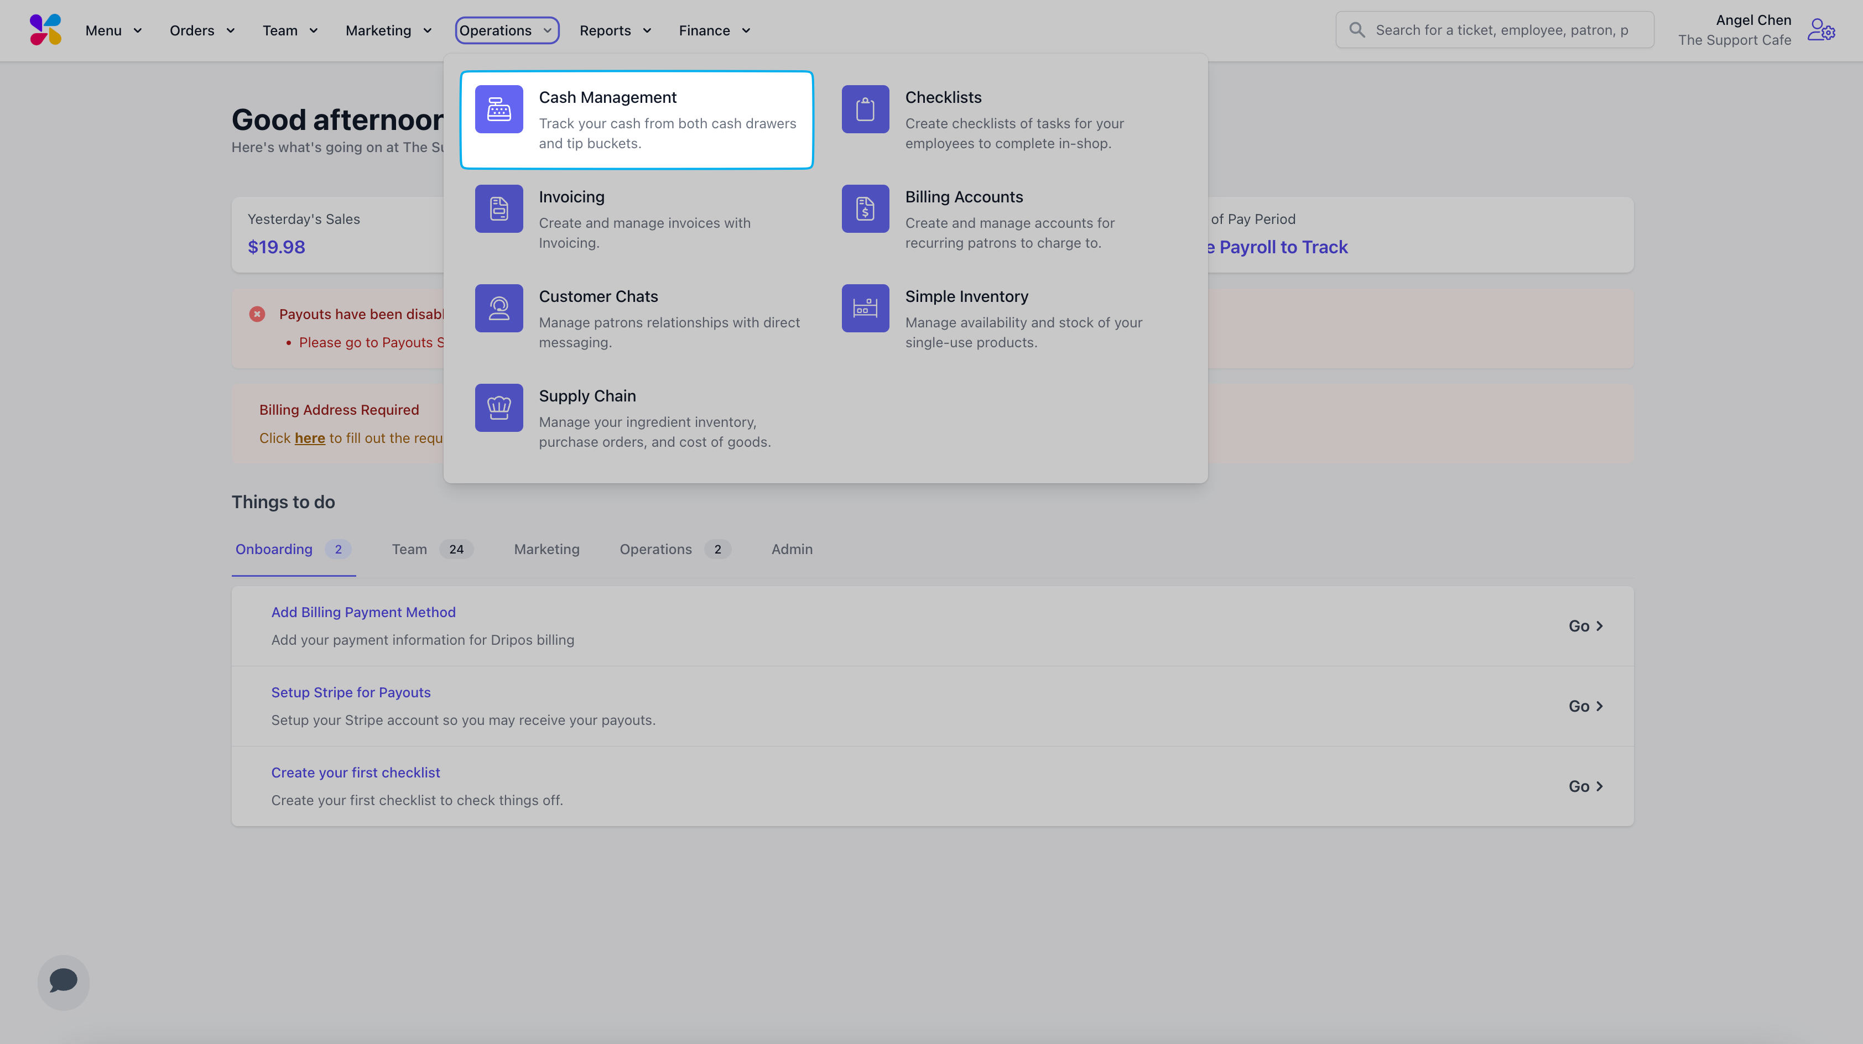1863x1044 pixels.
Task: Collapse the Operations dropdown
Action: pos(506,30)
